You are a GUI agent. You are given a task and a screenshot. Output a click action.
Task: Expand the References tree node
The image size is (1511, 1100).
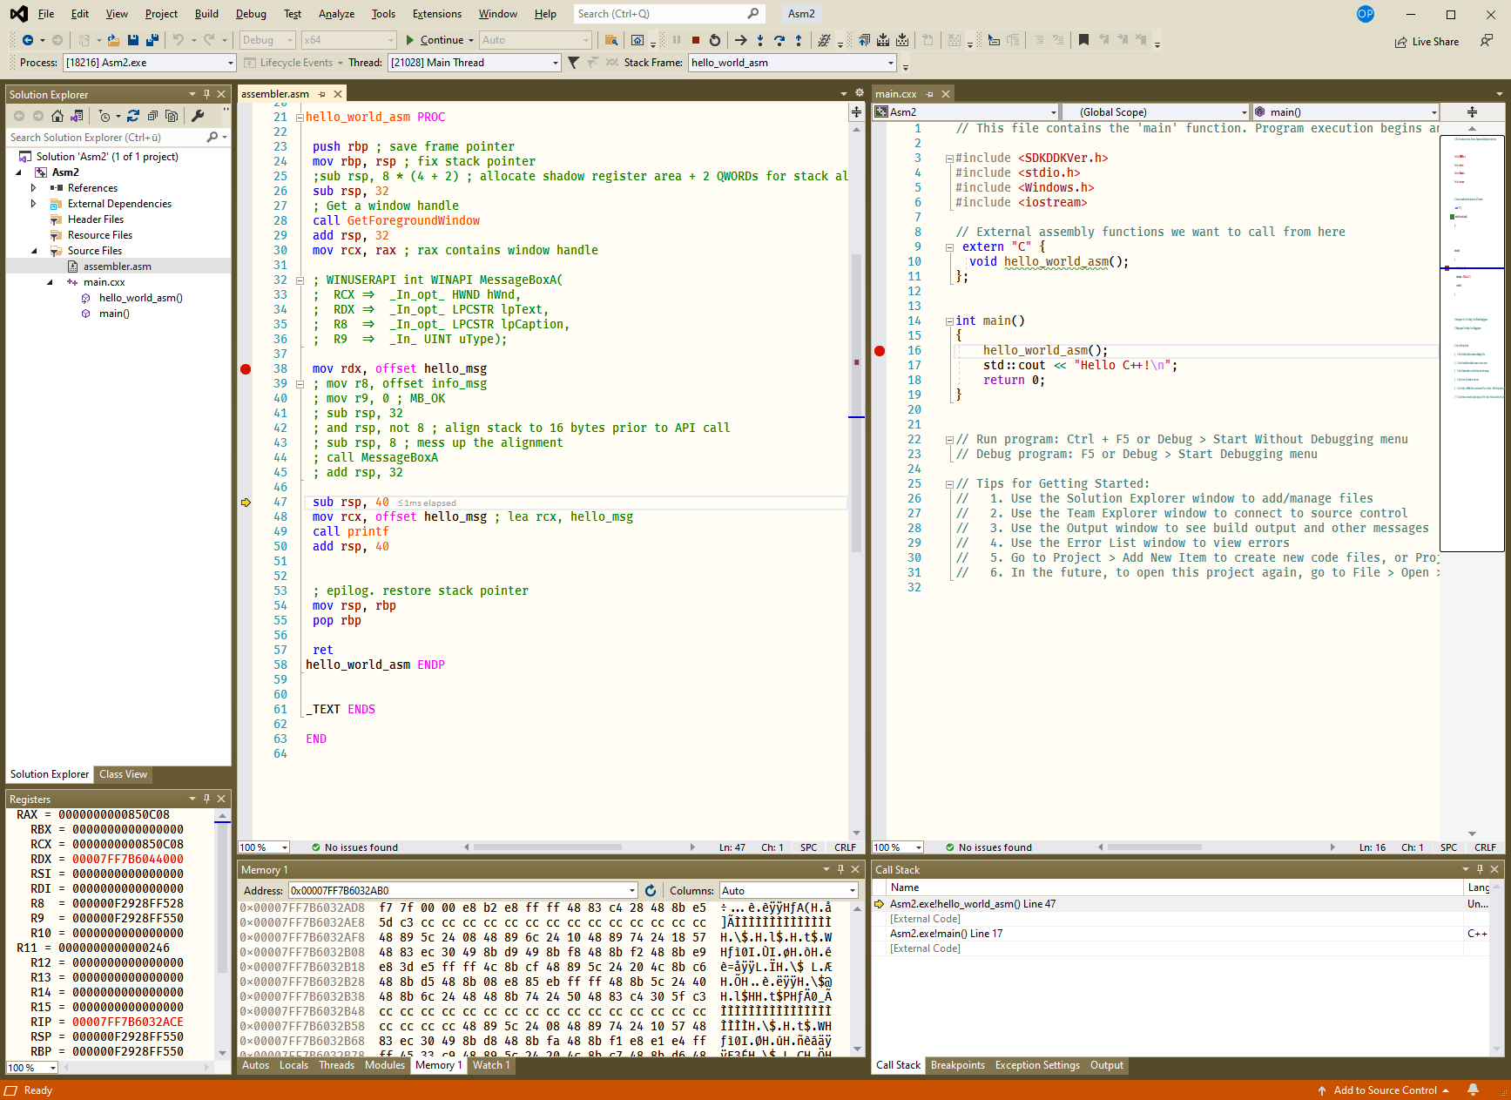point(34,188)
